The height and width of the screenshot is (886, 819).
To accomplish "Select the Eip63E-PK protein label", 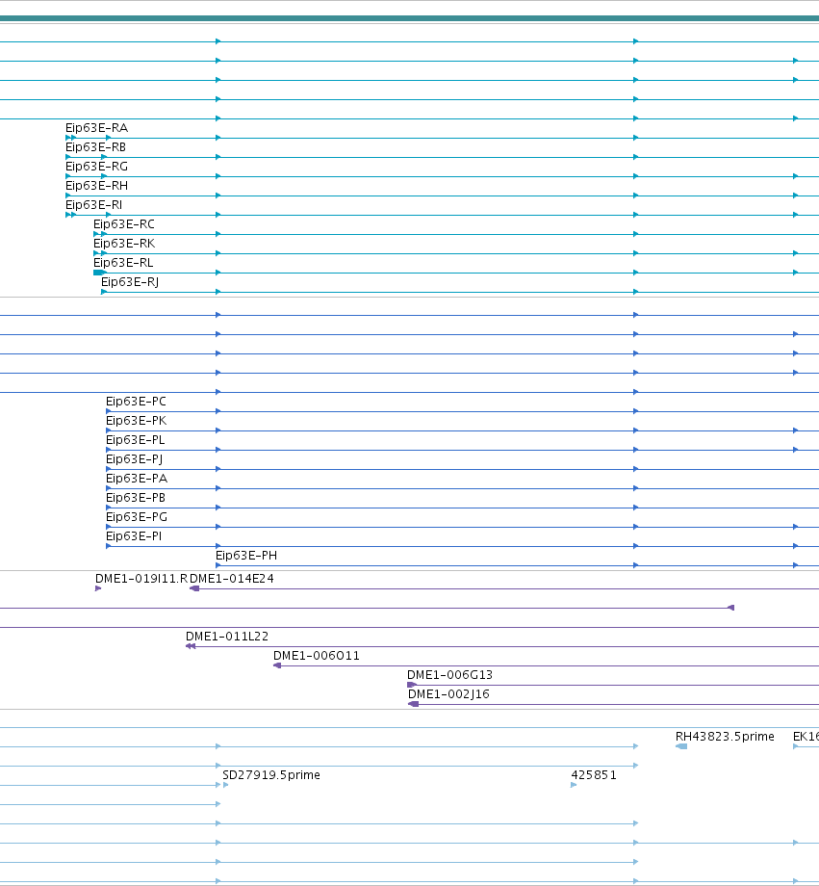I will pyautogui.click(x=136, y=421).
